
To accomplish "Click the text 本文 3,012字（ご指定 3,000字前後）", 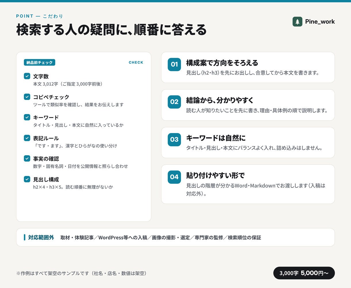I will tap(68, 84).
